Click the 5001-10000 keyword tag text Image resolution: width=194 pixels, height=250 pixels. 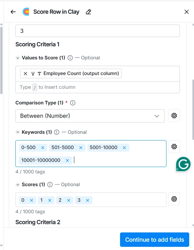103,148
